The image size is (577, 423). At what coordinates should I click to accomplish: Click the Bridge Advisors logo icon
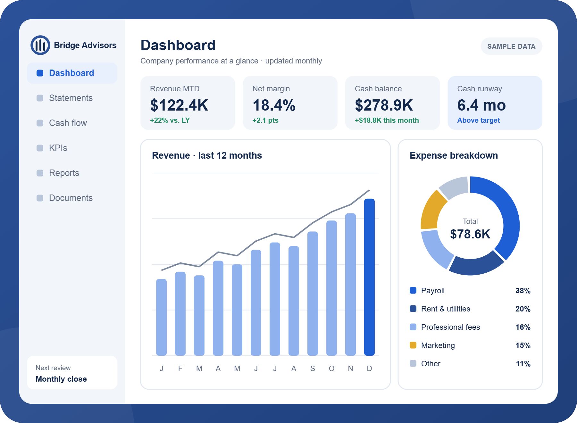pos(40,45)
